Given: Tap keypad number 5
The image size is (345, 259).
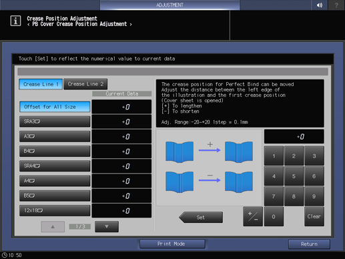Looking at the screenshot, I should pos(294,176).
